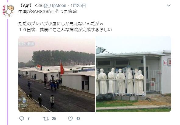Image resolution: width=180 pixels, height=125 pixels.
Task: Open right photo of workers in protective suits
Action: (133, 74)
